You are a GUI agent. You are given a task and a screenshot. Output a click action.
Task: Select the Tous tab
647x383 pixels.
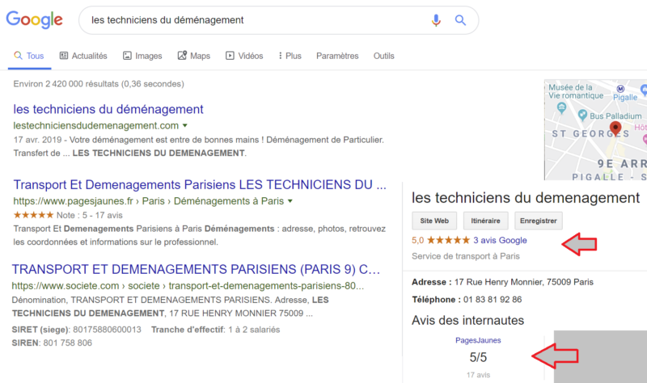29,56
